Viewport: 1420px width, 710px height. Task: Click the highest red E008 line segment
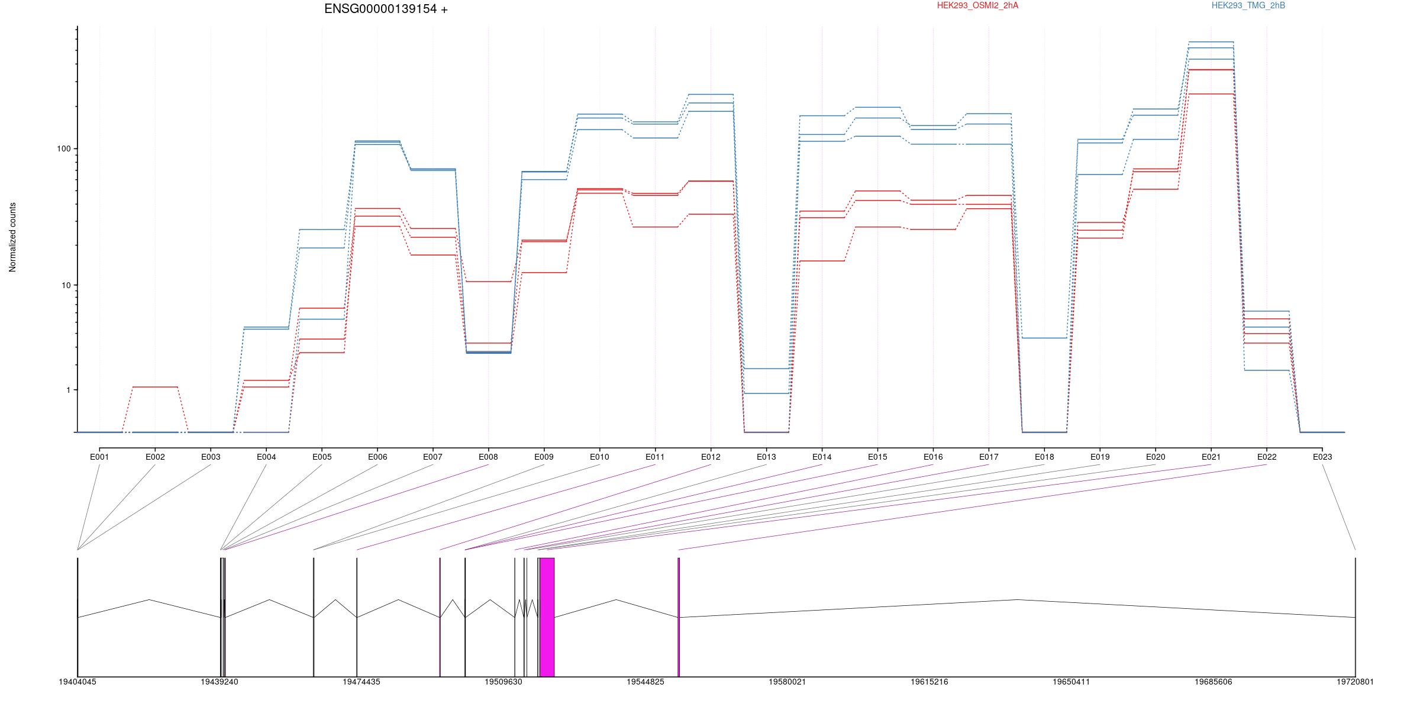click(488, 282)
